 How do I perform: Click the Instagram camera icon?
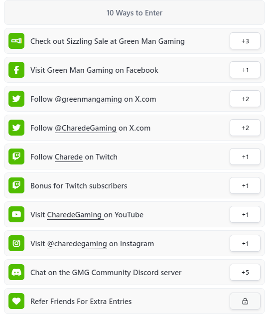pyautogui.click(x=16, y=243)
